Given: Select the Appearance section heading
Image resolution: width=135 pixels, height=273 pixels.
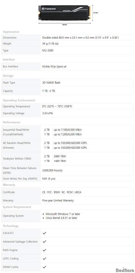Looking at the screenshot, I should tap(11, 32).
